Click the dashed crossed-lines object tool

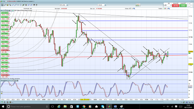coord(31,5)
